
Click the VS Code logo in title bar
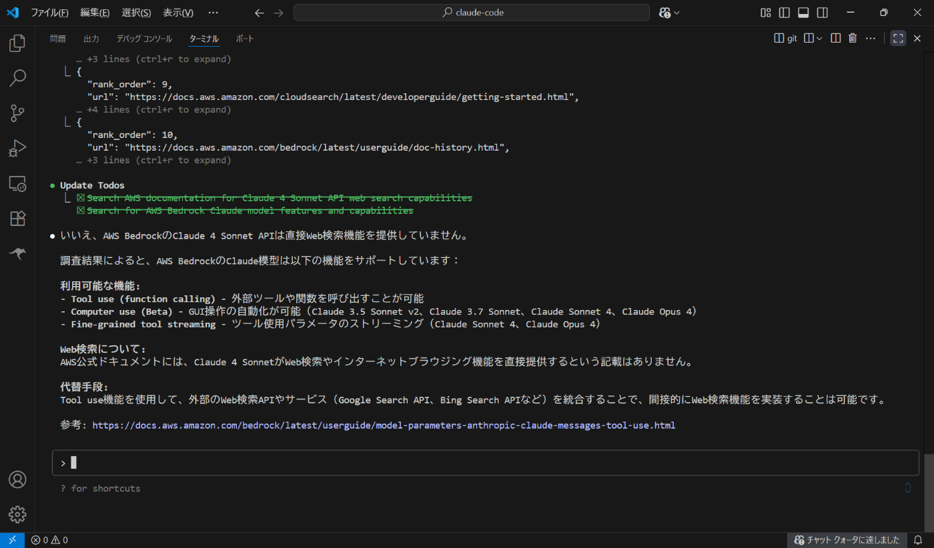click(x=13, y=13)
